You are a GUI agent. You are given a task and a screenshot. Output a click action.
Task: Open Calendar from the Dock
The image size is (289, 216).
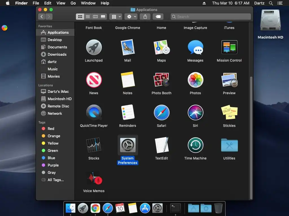(120, 208)
